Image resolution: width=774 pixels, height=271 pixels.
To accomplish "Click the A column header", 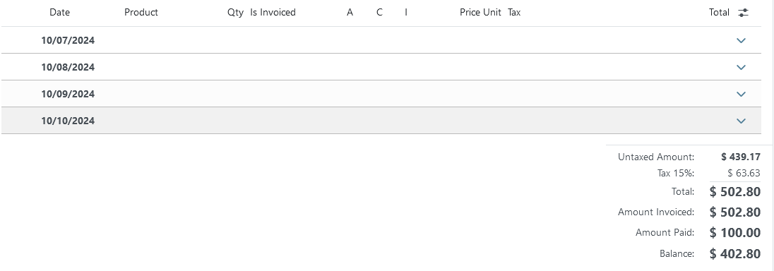I will click(350, 13).
